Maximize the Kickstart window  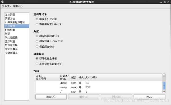pyautogui.click(x=165, y=2)
